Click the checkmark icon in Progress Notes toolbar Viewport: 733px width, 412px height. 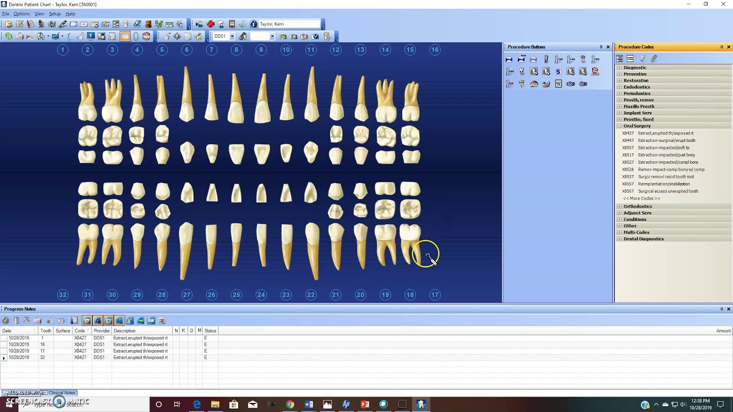(5, 320)
